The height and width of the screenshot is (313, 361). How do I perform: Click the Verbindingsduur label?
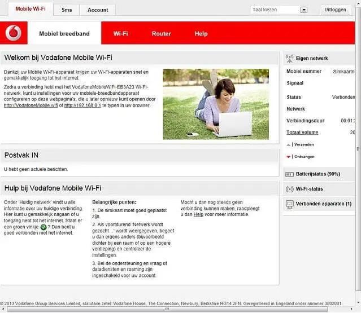point(305,121)
